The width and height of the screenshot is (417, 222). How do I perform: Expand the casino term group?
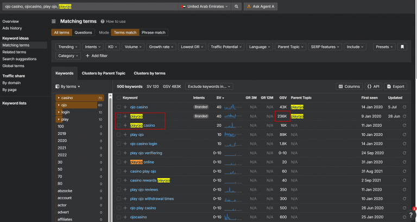point(59,98)
